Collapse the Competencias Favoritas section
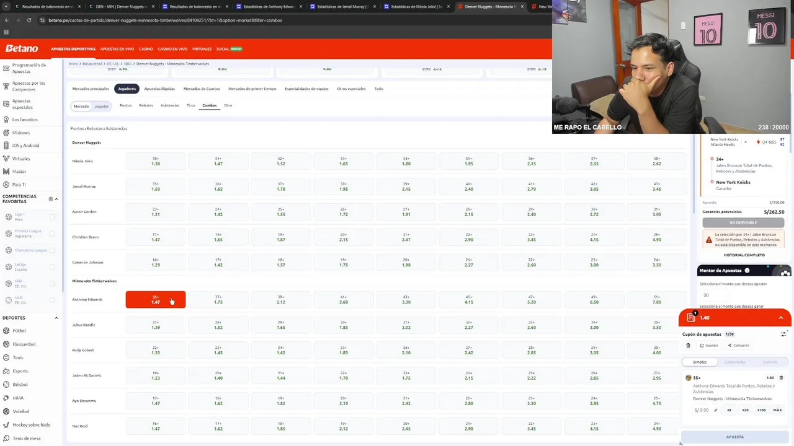This screenshot has width=794, height=446. pos(56,199)
